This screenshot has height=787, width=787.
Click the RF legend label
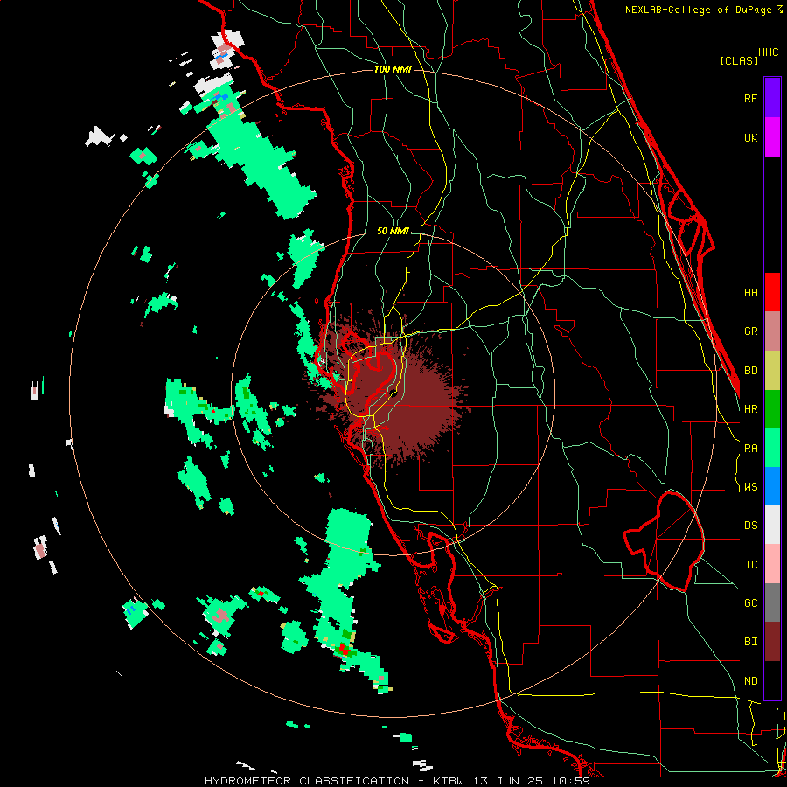point(750,99)
